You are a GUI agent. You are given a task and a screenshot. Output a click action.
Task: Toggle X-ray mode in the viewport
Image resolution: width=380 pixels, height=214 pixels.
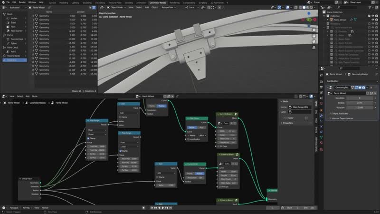click(x=296, y=8)
